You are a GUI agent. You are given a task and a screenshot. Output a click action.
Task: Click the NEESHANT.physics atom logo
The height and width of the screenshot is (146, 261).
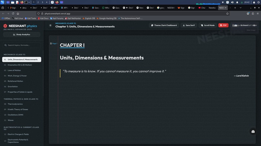pyautogui.click(x=5, y=26)
